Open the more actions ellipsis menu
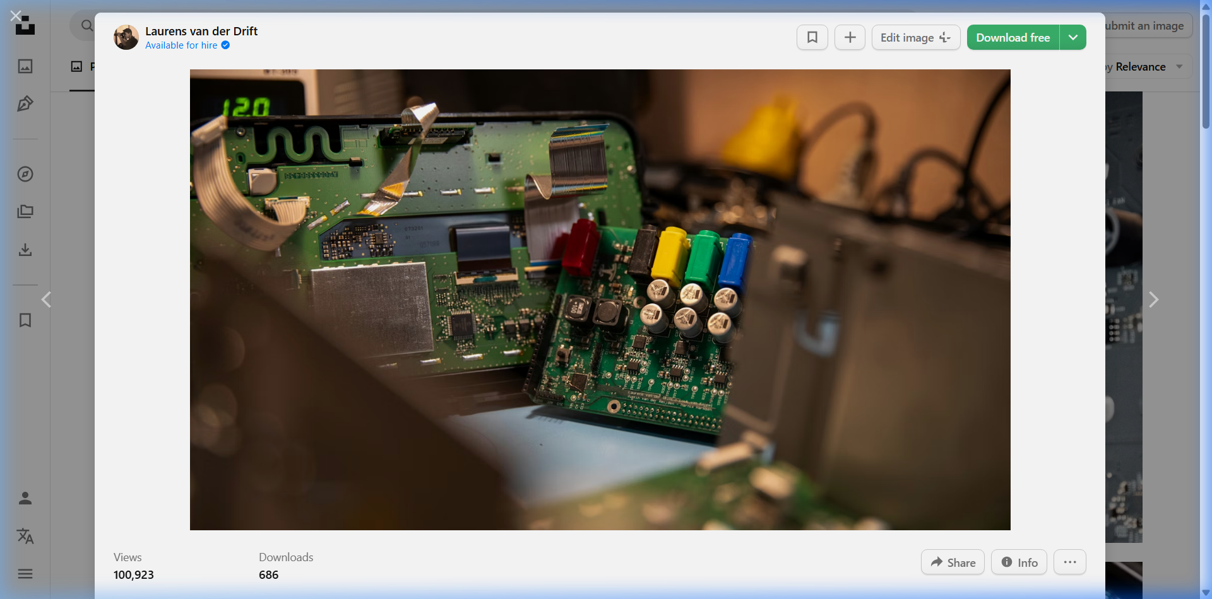 [x=1069, y=562]
